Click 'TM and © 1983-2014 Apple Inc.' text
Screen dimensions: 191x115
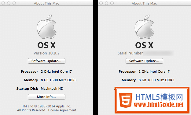[x=46, y=106]
